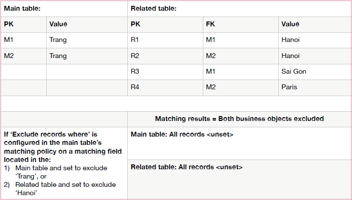Click the "Main table:" header cell

21,8
